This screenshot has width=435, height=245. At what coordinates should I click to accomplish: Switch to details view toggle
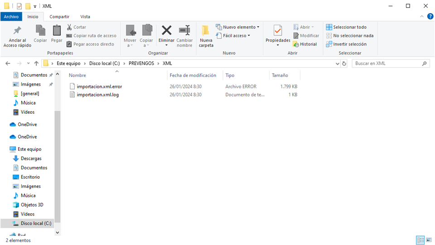pyautogui.click(x=420, y=240)
